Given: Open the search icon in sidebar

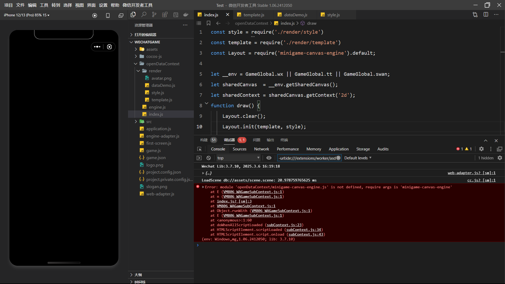Looking at the screenshot, I should [144, 15].
